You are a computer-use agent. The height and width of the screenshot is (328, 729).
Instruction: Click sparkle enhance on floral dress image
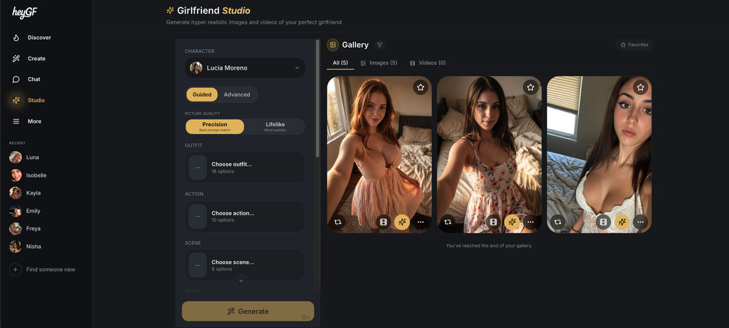512,222
